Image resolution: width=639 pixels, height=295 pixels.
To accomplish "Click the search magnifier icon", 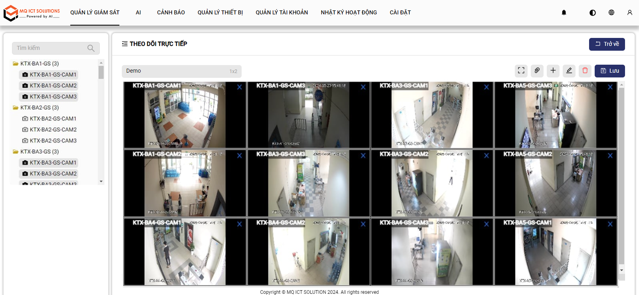I will 91,48.
